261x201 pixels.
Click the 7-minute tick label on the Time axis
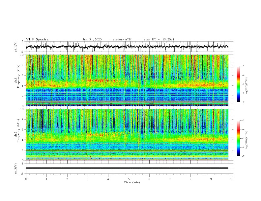click(170, 179)
